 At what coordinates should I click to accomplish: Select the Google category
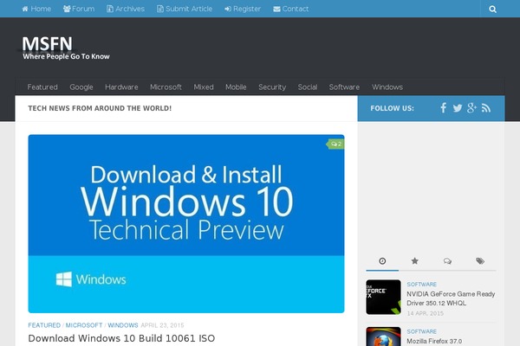coord(81,87)
